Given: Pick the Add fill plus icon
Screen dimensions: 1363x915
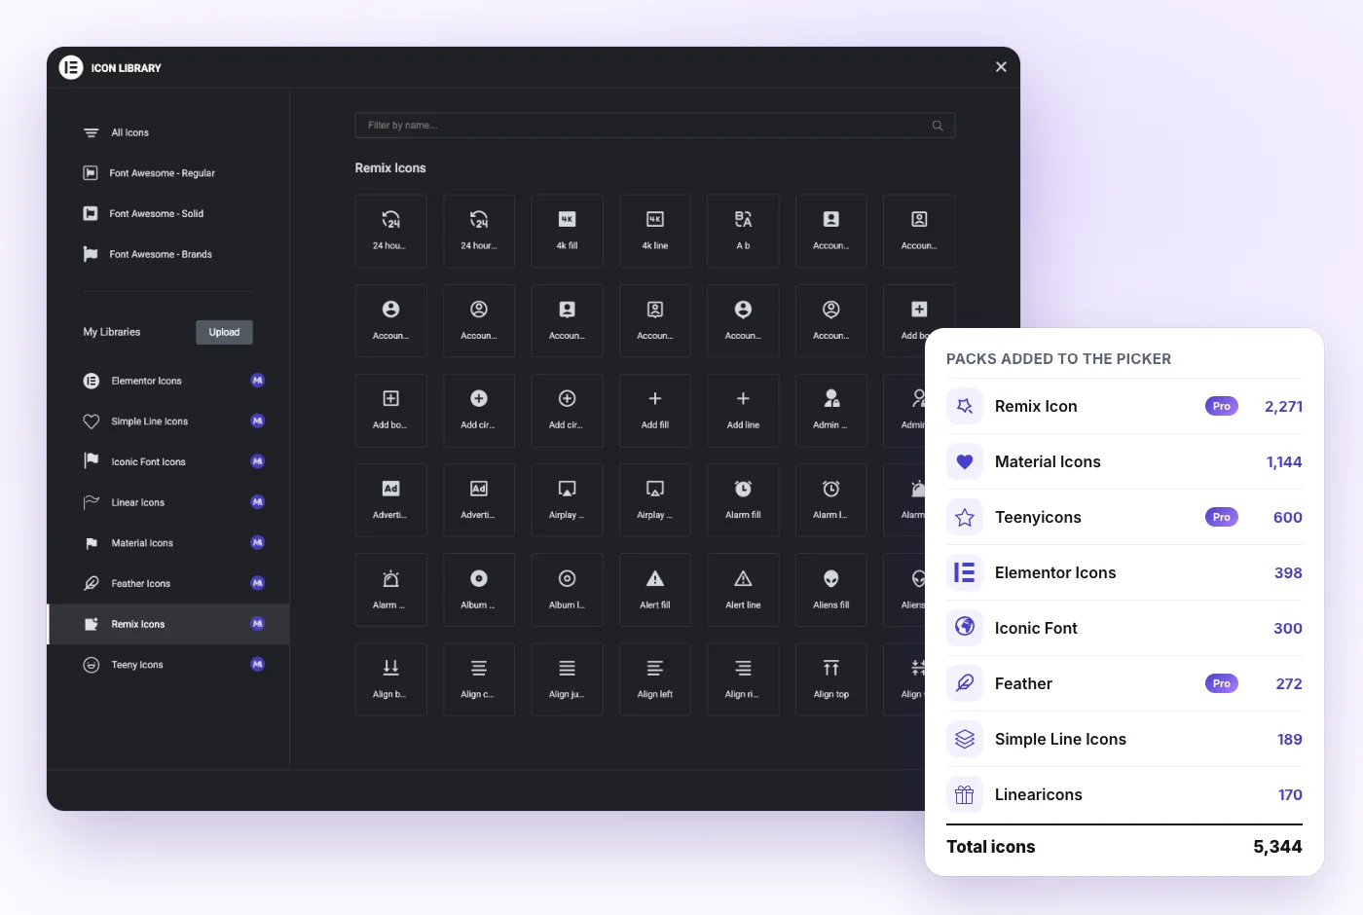Looking at the screenshot, I should (x=655, y=410).
